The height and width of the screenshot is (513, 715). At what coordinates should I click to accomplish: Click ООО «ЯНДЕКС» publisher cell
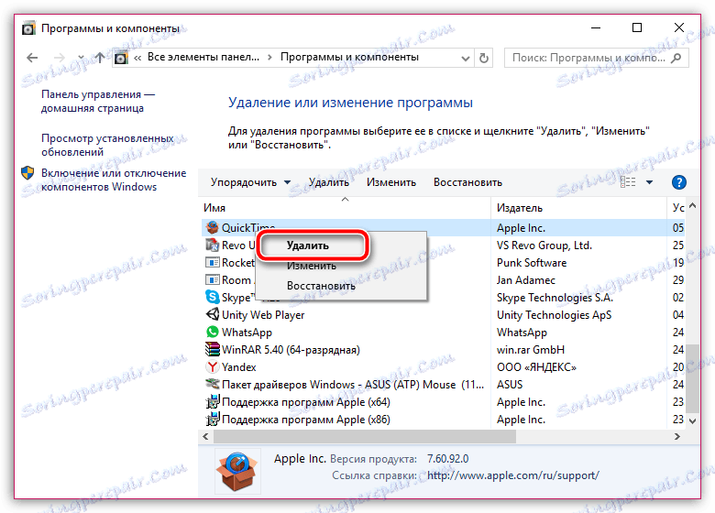click(536, 367)
